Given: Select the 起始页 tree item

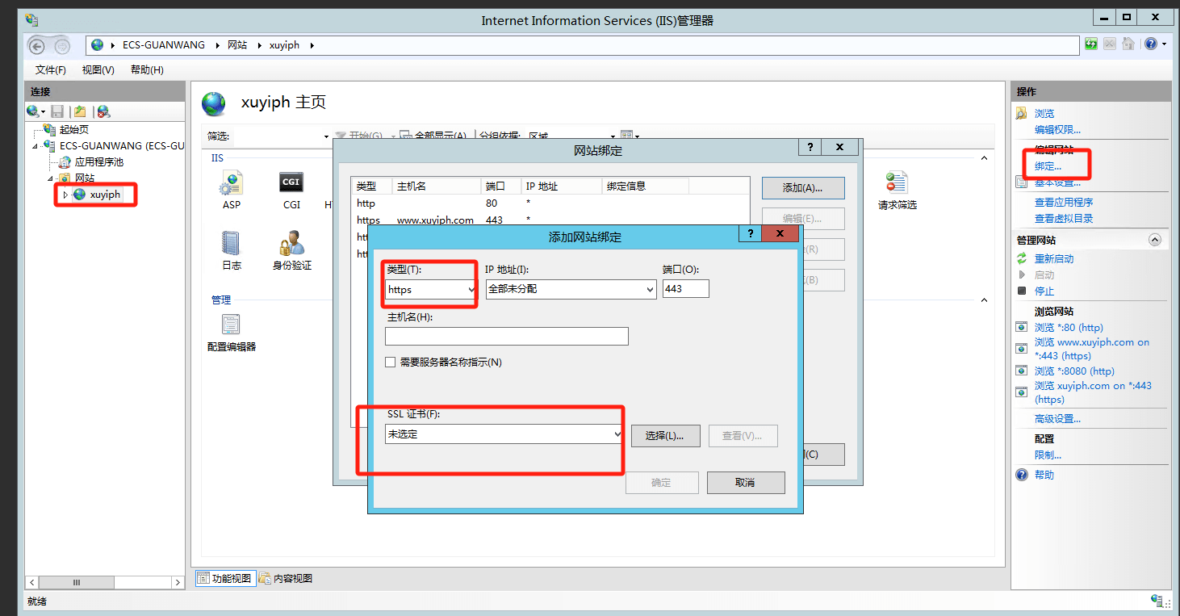Looking at the screenshot, I should coord(73,129).
